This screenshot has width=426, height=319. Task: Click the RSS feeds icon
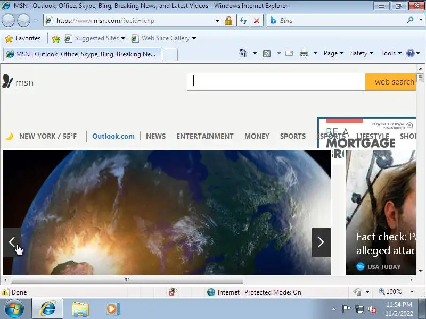click(x=267, y=54)
